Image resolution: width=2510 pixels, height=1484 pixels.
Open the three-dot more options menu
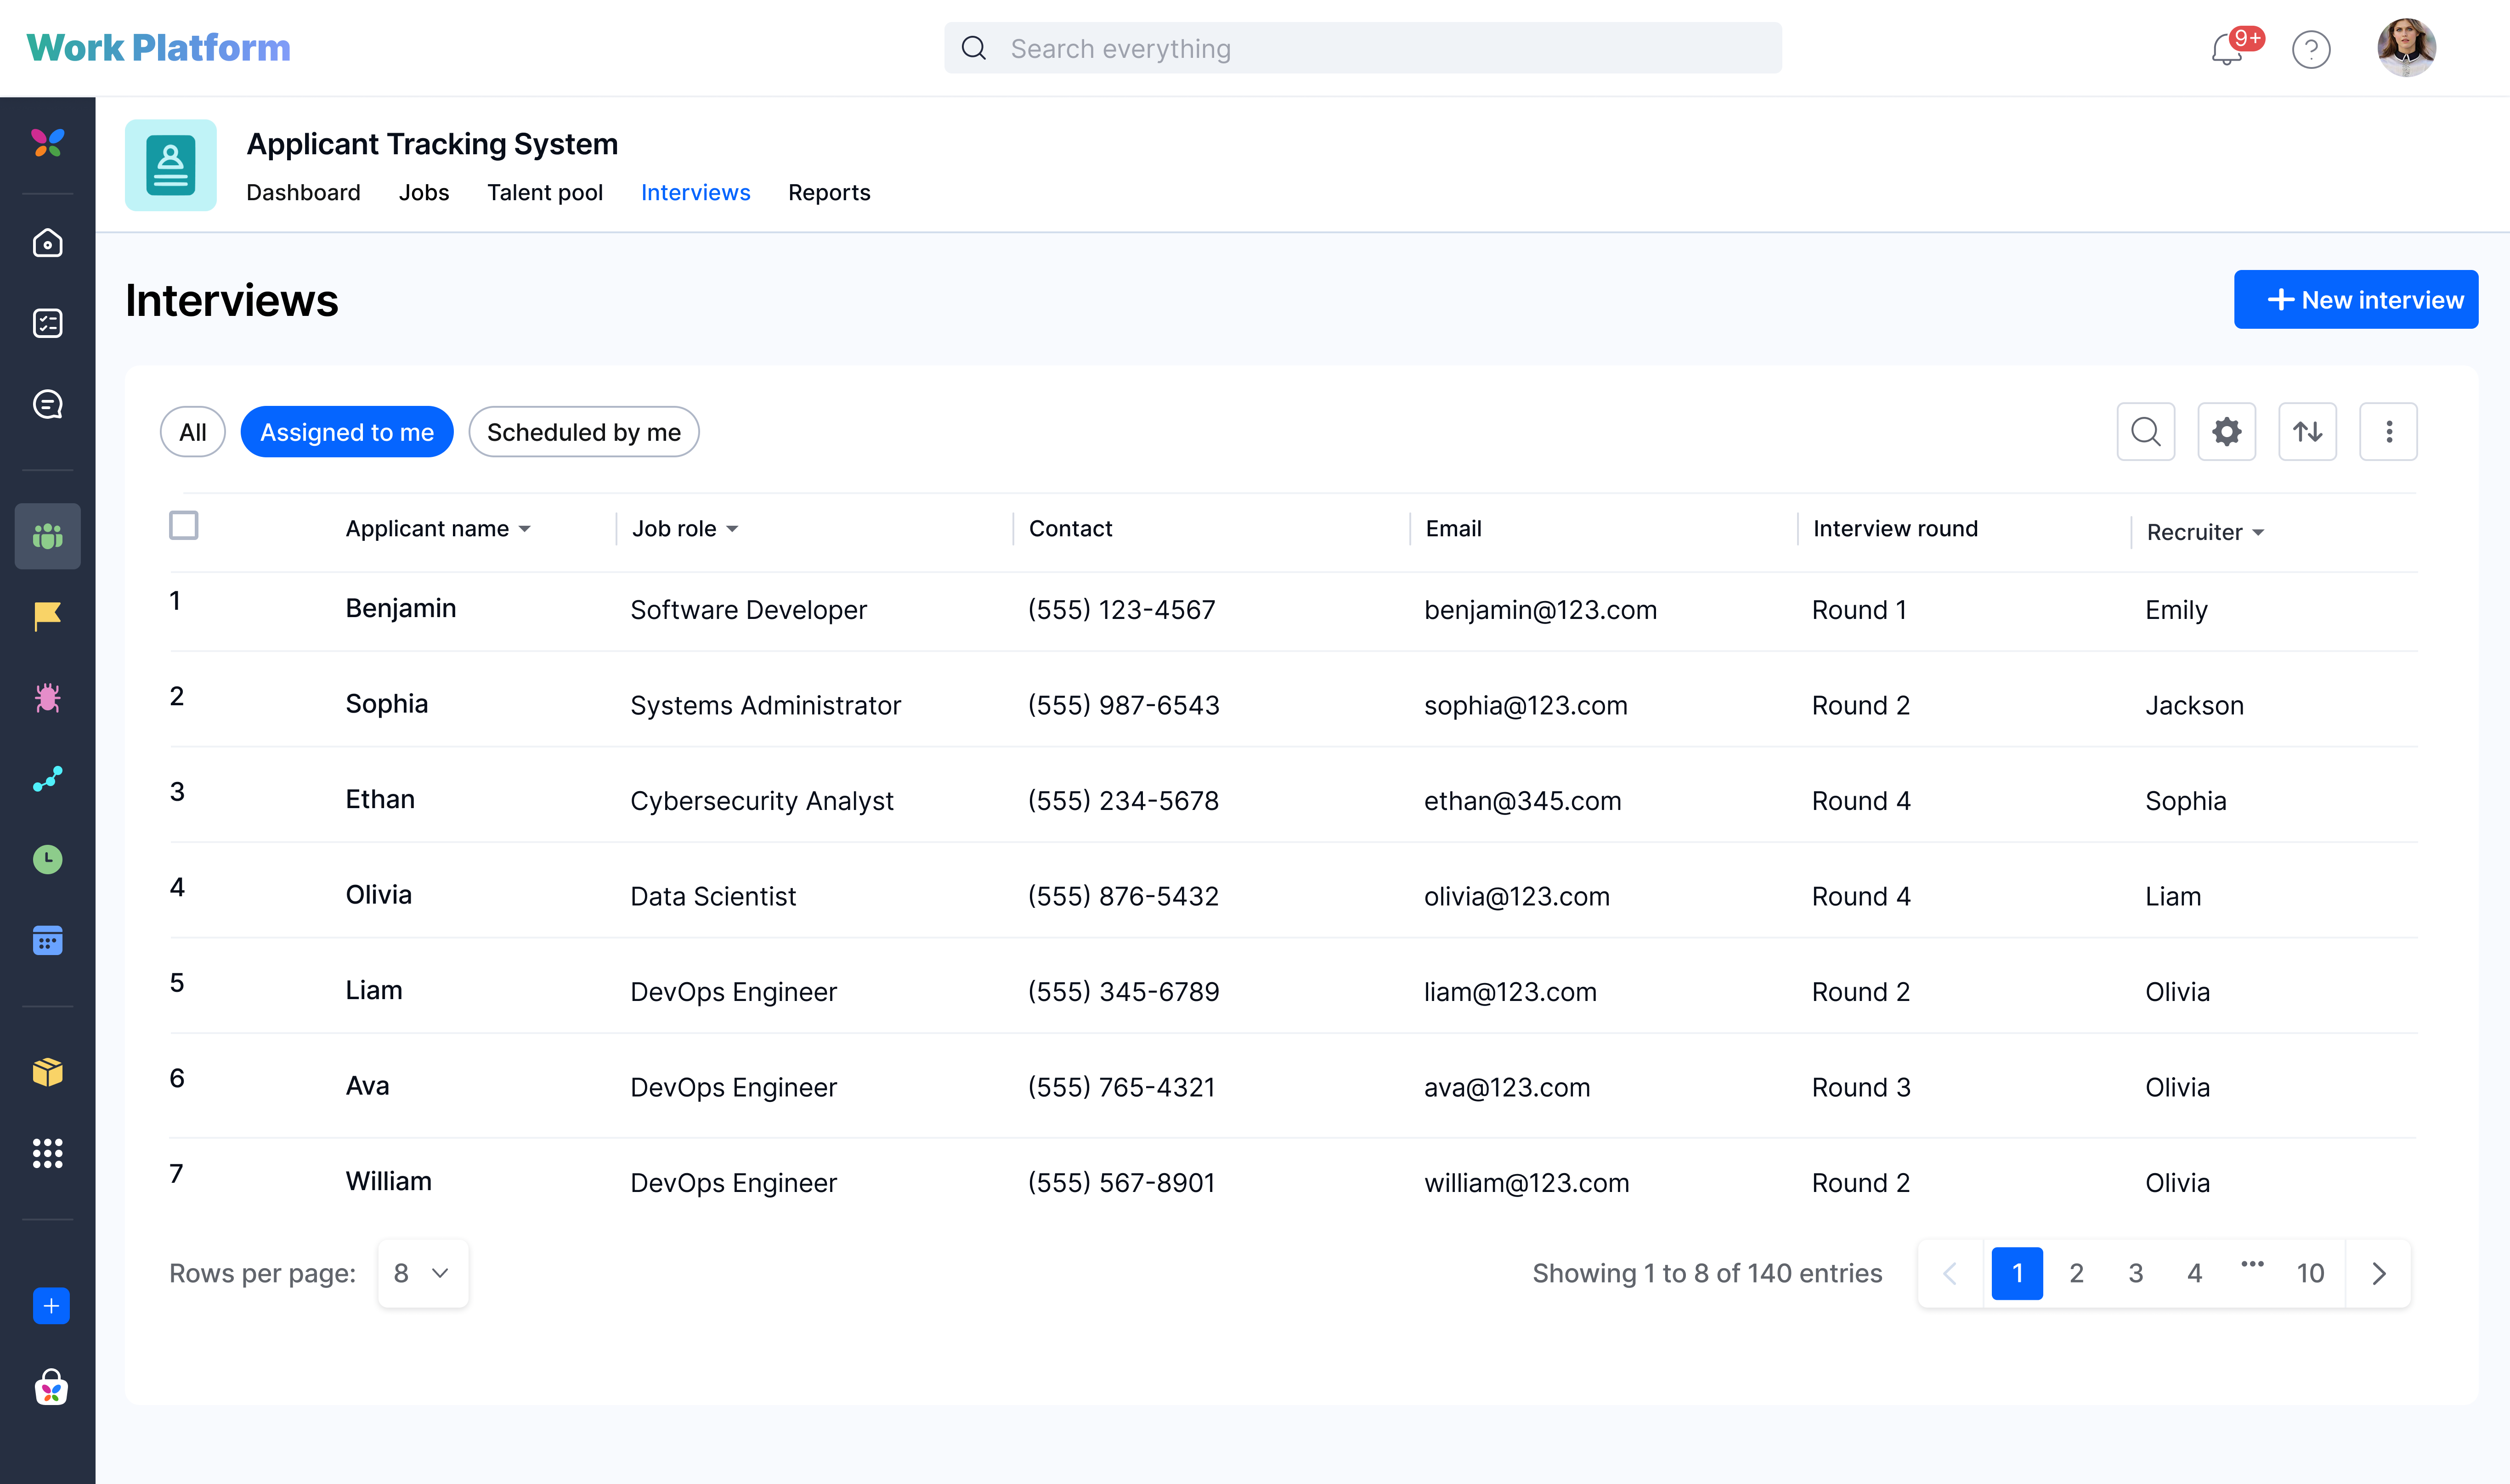2388,432
